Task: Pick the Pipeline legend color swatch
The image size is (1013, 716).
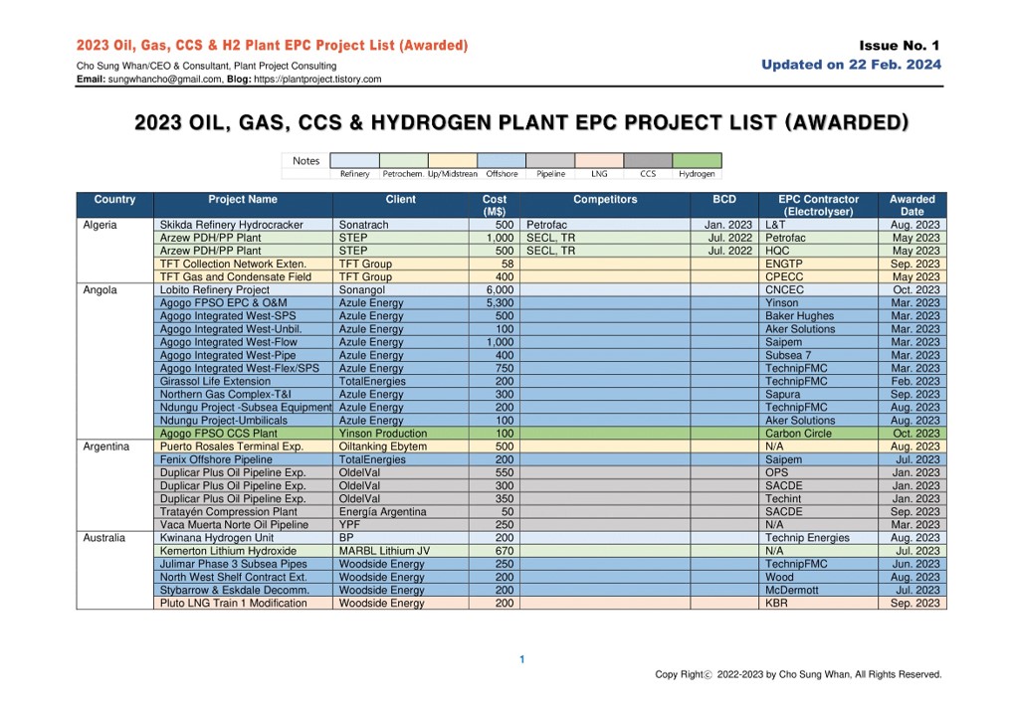Action: [x=550, y=161]
